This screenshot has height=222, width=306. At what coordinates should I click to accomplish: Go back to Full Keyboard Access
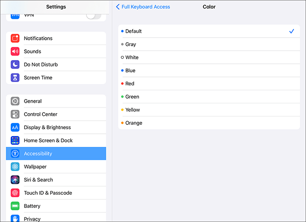coord(143,7)
